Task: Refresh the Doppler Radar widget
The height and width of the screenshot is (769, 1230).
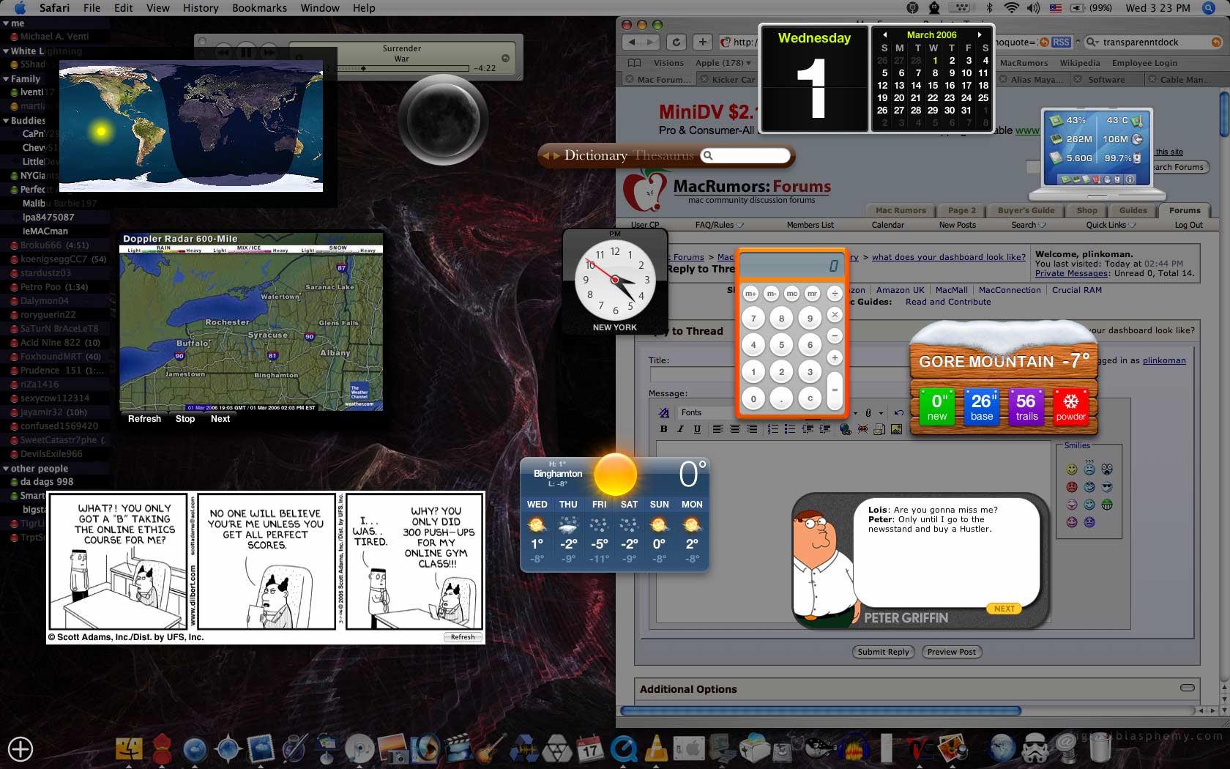Action: point(144,419)
